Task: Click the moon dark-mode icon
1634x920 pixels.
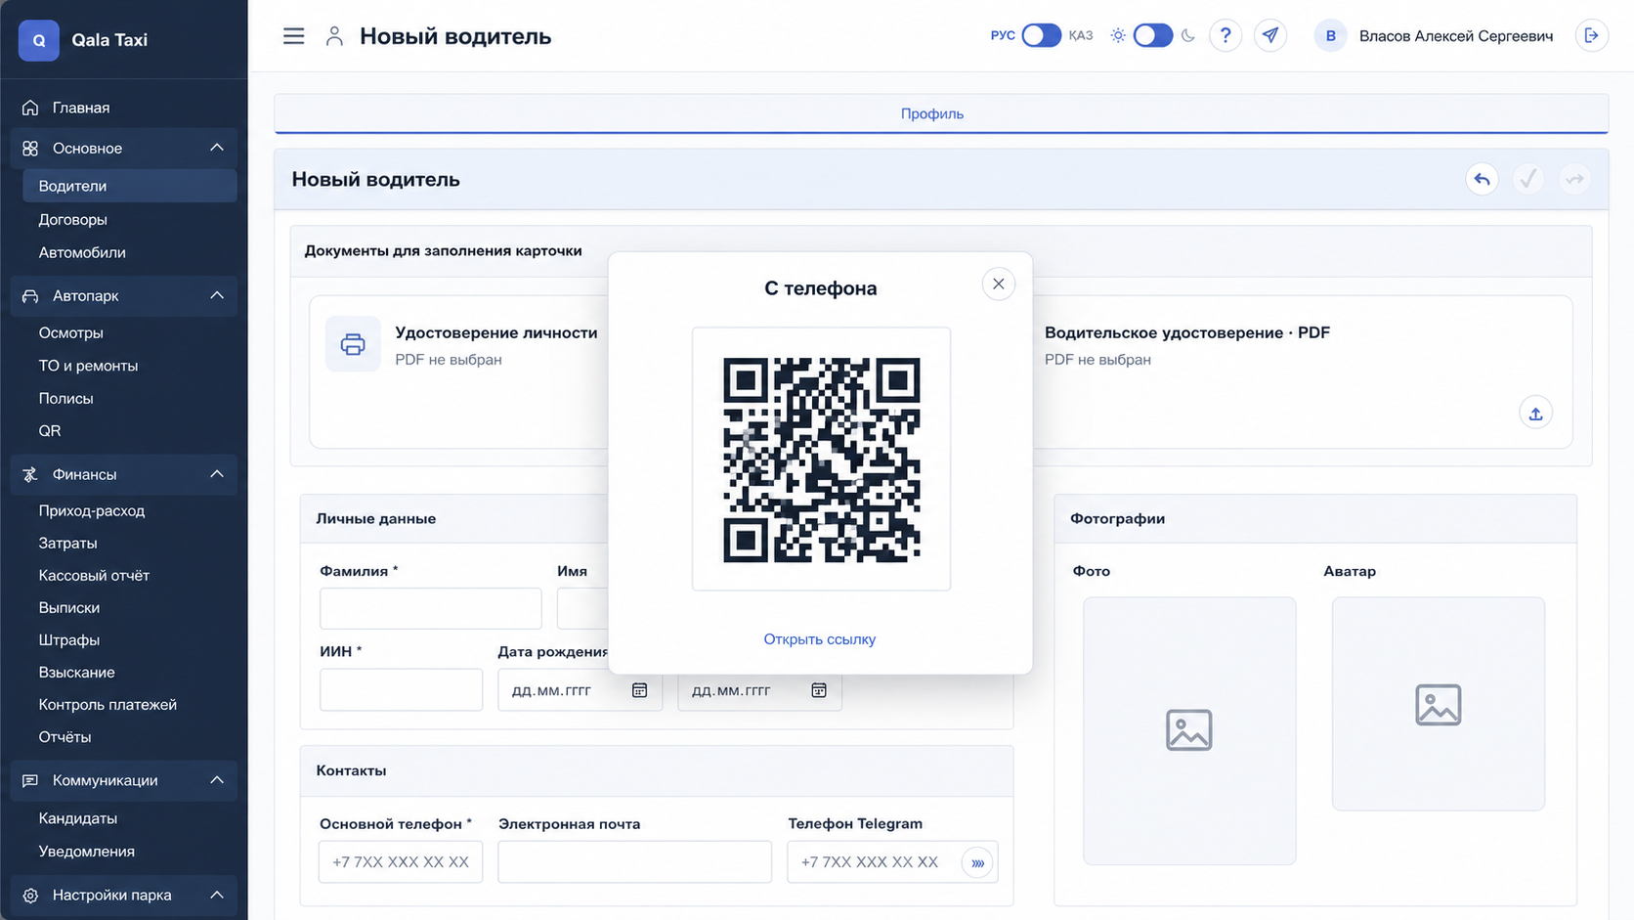Action: click(1188, 36)
